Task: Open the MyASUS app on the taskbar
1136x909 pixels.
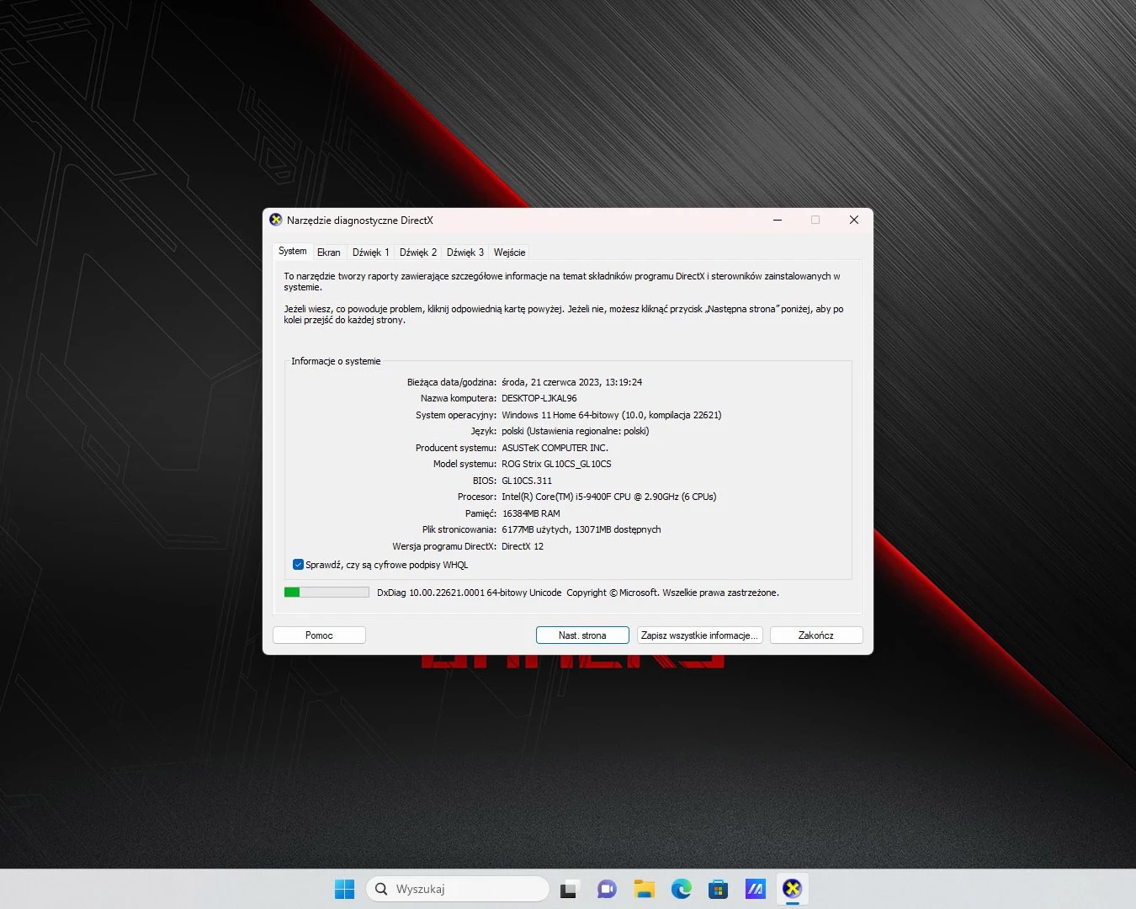Action: [755, 889]
